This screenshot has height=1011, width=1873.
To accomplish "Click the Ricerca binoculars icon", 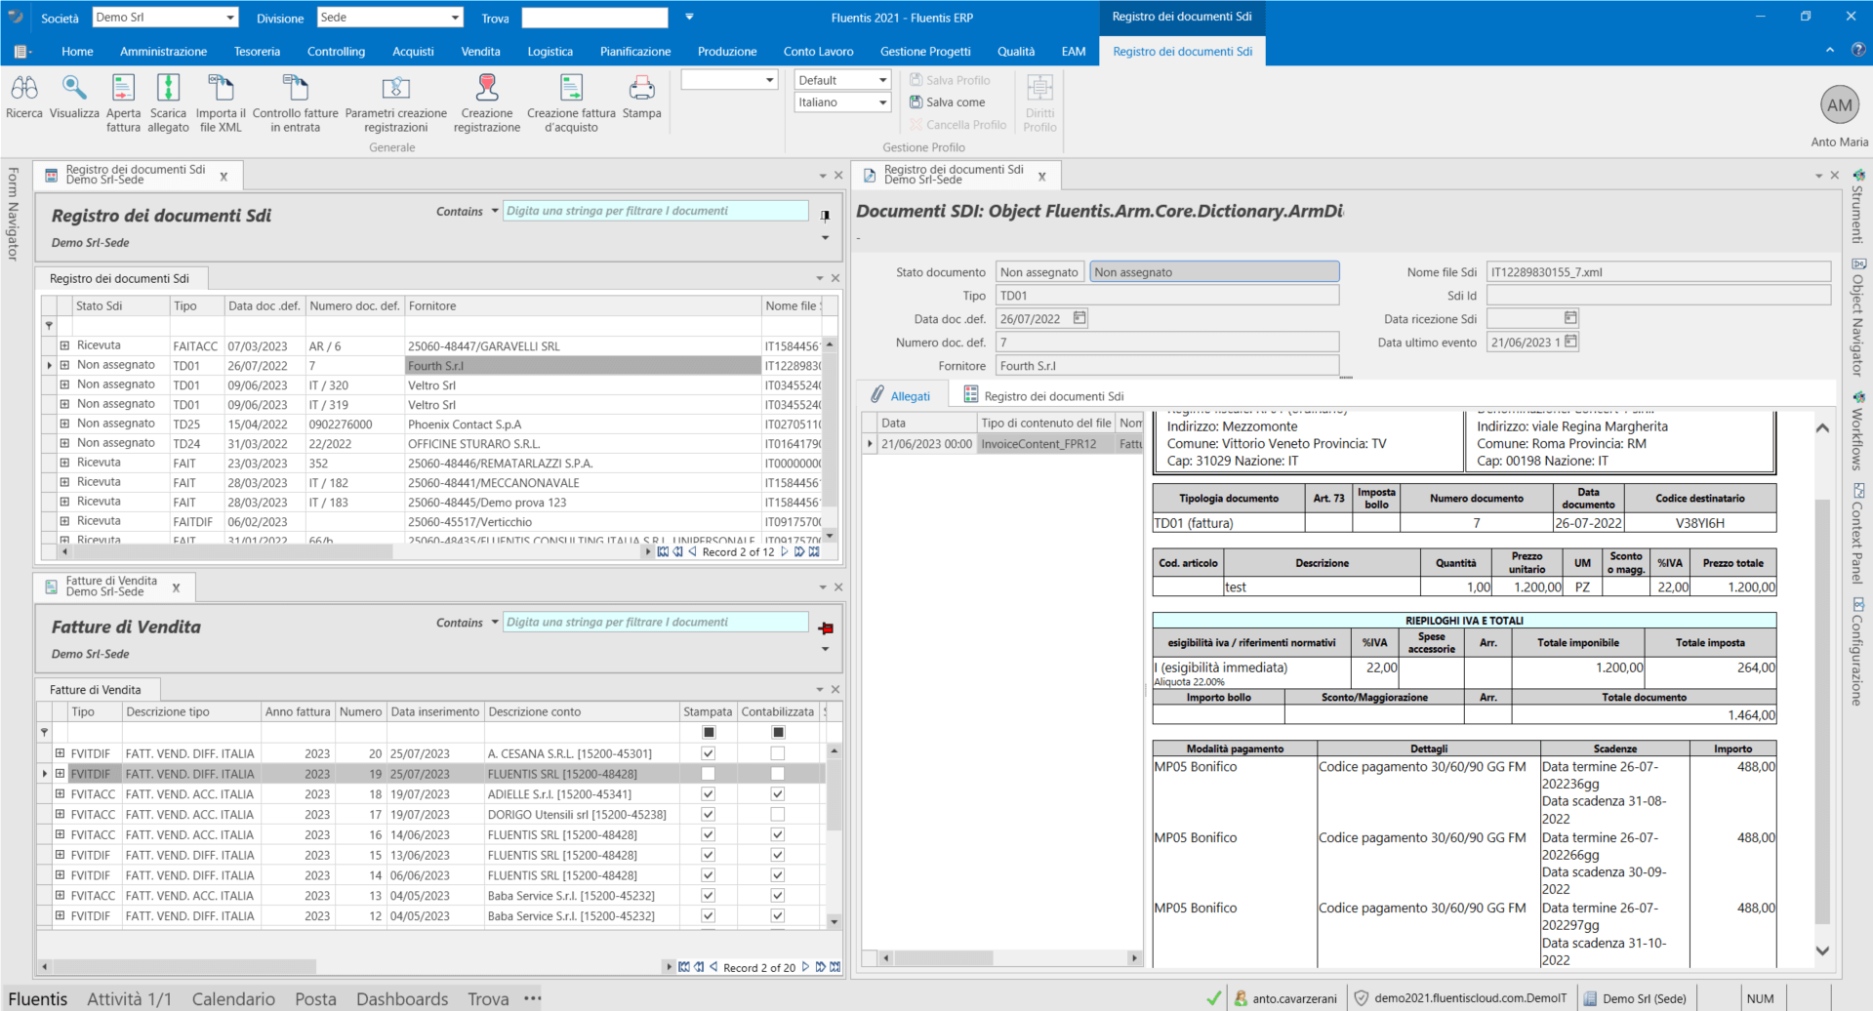I will (x=24, y=89).
